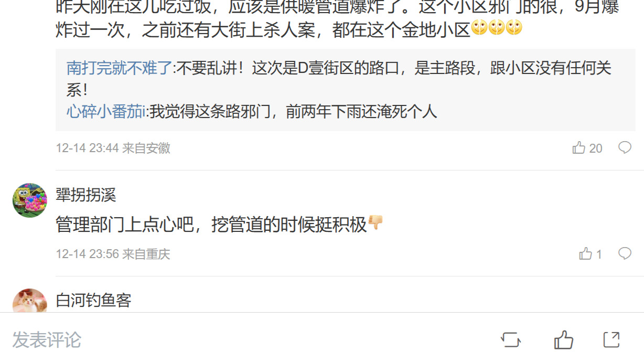Viewport: 644px width, 352px height.
Task: Open the 犟拐拐溪 username
Action: (86, 195)
